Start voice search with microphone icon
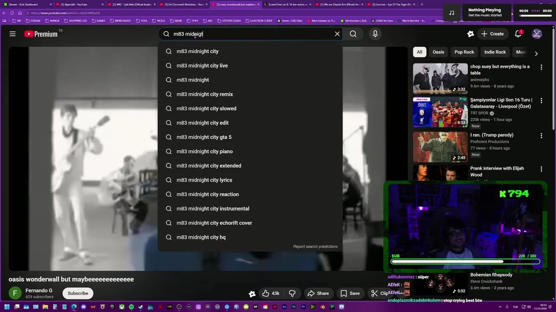556x312 pixels. point(375,34)
